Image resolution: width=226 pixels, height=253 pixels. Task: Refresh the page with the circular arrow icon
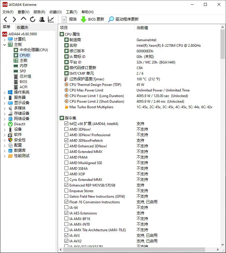click(33, 19)
